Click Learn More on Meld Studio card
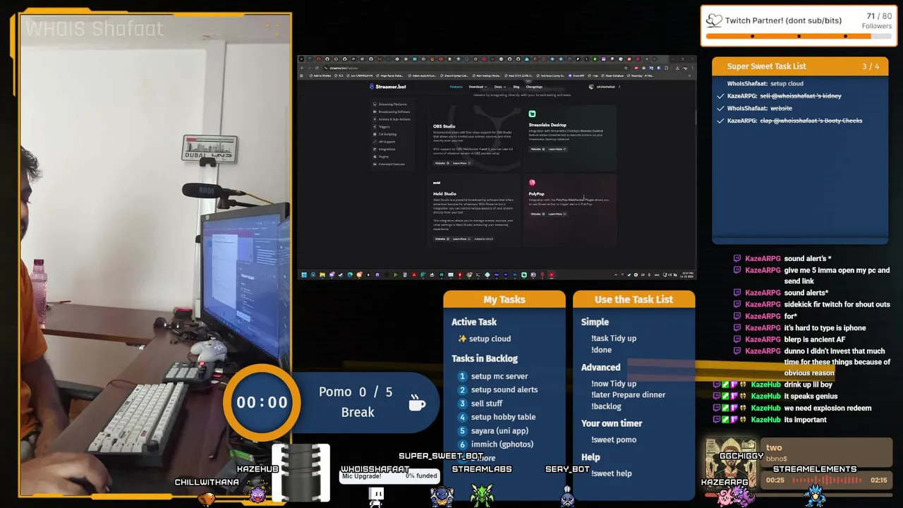Image resolution: width=903 pixels, height=508 pixels. (461, 238)
